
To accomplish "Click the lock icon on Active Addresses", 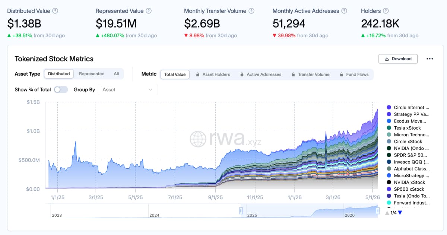I will (x=242, y=74).
